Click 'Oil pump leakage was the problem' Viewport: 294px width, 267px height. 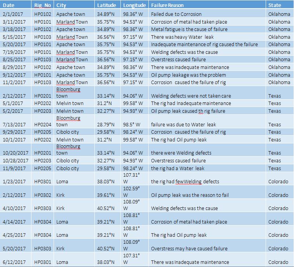click(x=207, y=75)
